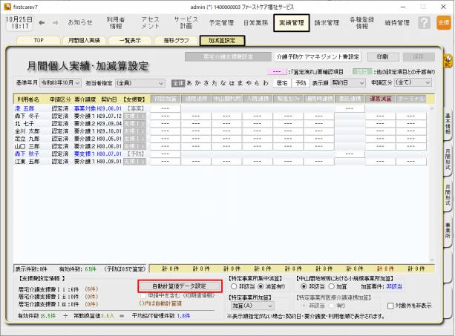The height and width of the screenshot is (336, 455).
Task: Click the 印刷 button
Action: [x=382, y=56]
